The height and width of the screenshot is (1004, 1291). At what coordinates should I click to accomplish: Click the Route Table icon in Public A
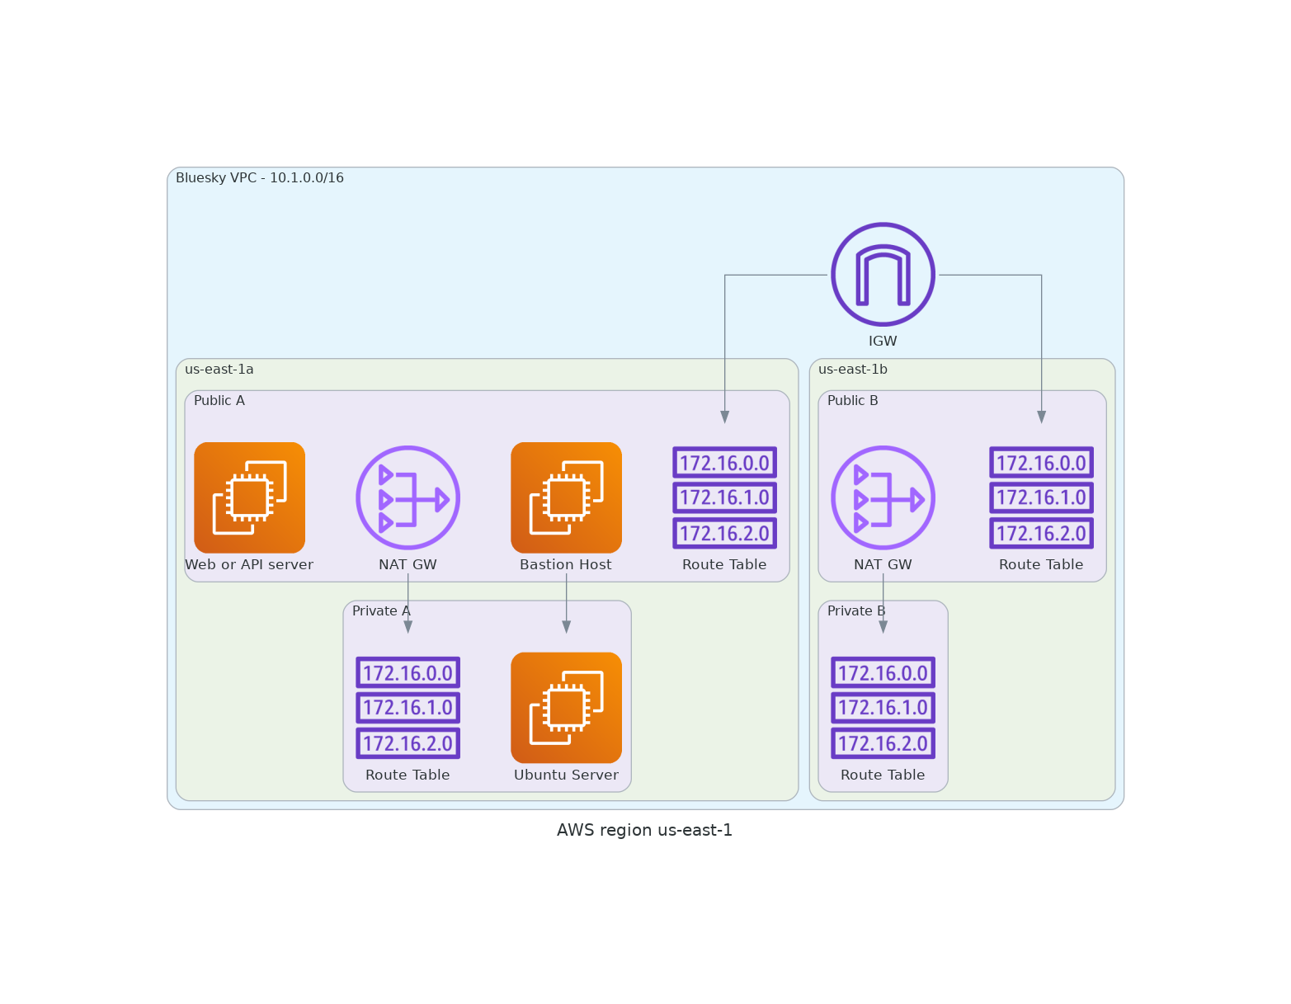724,497
